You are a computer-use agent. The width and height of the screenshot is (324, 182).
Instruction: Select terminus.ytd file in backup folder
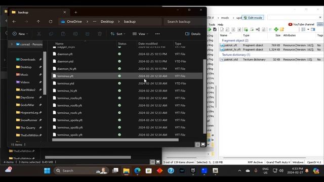[127, 83]
